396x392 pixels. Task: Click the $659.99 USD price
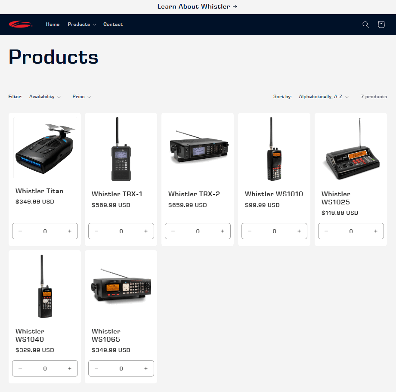tap(187, 205)
